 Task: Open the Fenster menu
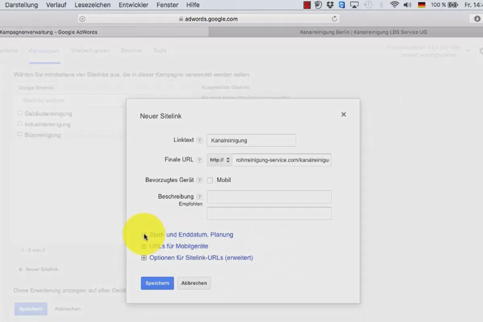(167, 5)
